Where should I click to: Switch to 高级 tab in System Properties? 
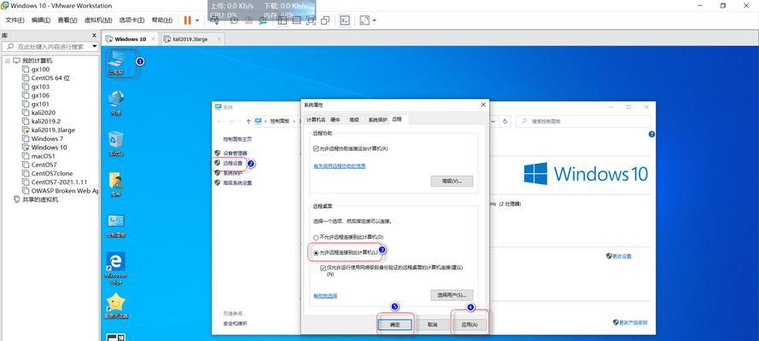click(354, 120)
